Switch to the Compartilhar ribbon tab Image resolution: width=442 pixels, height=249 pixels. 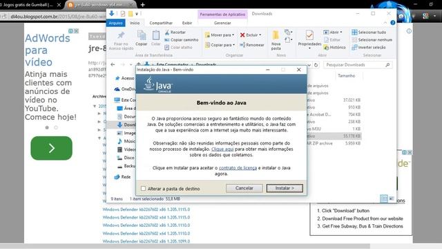[x=161, y=23]
